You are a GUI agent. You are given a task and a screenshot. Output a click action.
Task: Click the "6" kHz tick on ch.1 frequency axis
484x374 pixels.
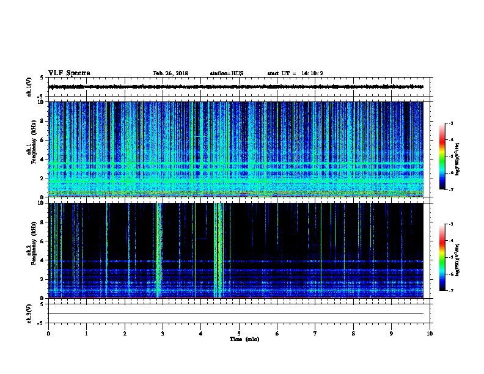43,140
